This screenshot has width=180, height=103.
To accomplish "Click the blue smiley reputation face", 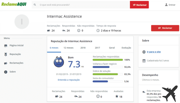I will coord(59,62).
